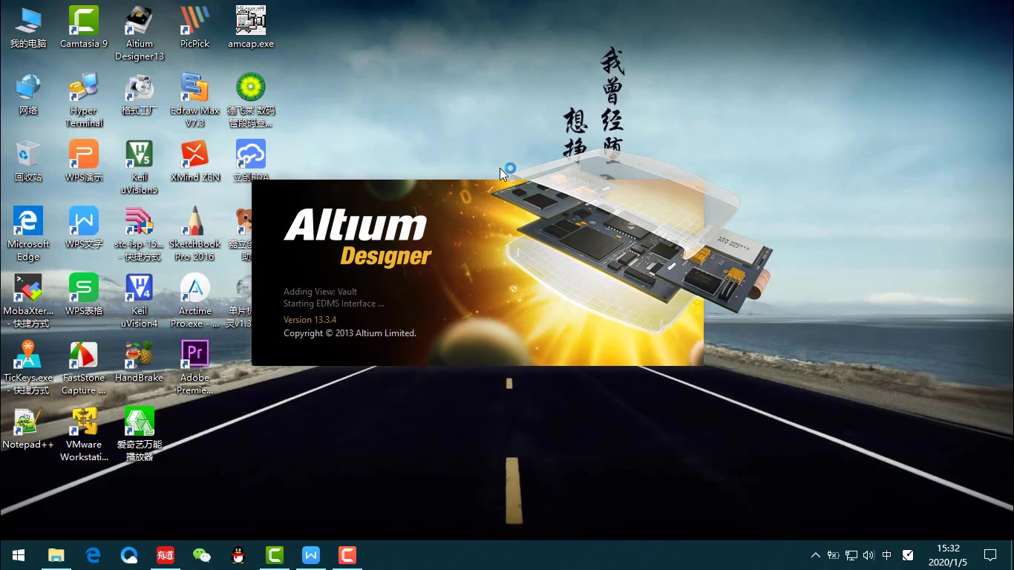Screen dimensions: 1014x570
Task: Launch Notepad++ desktop shortcut
Action: pos(28,428)
